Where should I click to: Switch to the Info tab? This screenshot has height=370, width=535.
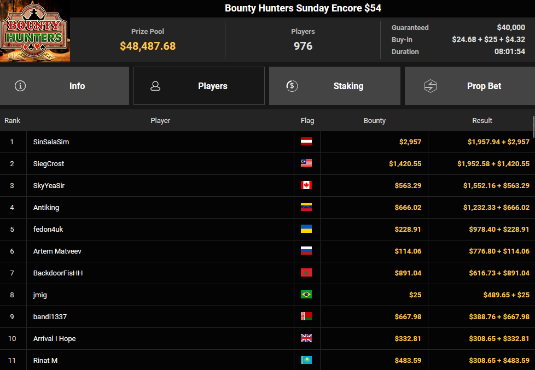point(65,86)
